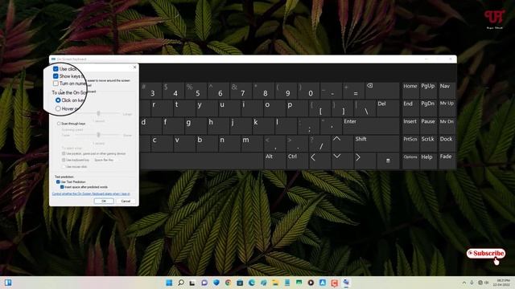Open the Chat app on taskbar
Image resolution: width=515 pixels, height=289 pixels.
click(x=204, y=283)
